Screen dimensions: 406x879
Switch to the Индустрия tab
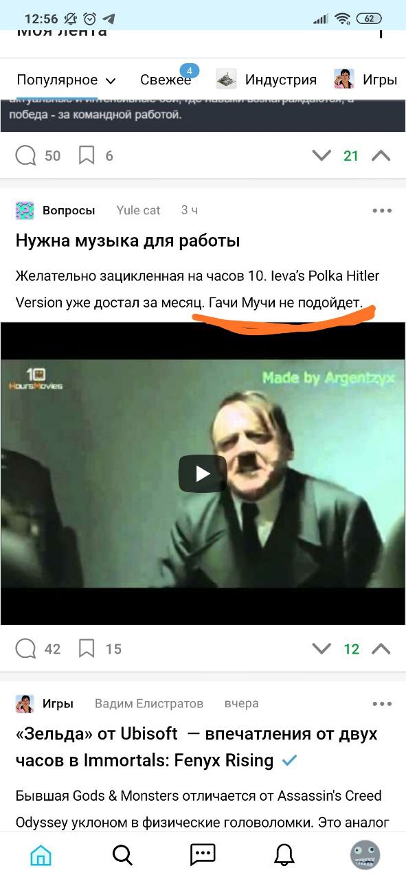(x=267, y=80)
